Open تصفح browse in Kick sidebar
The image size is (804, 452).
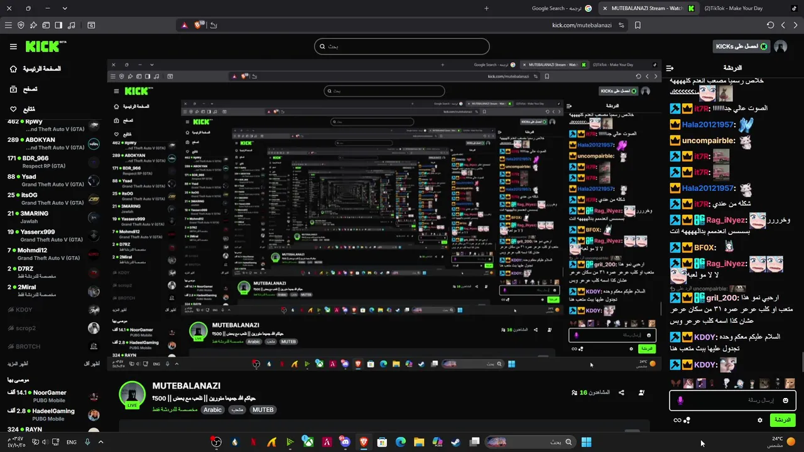click(x=23, y=89)
